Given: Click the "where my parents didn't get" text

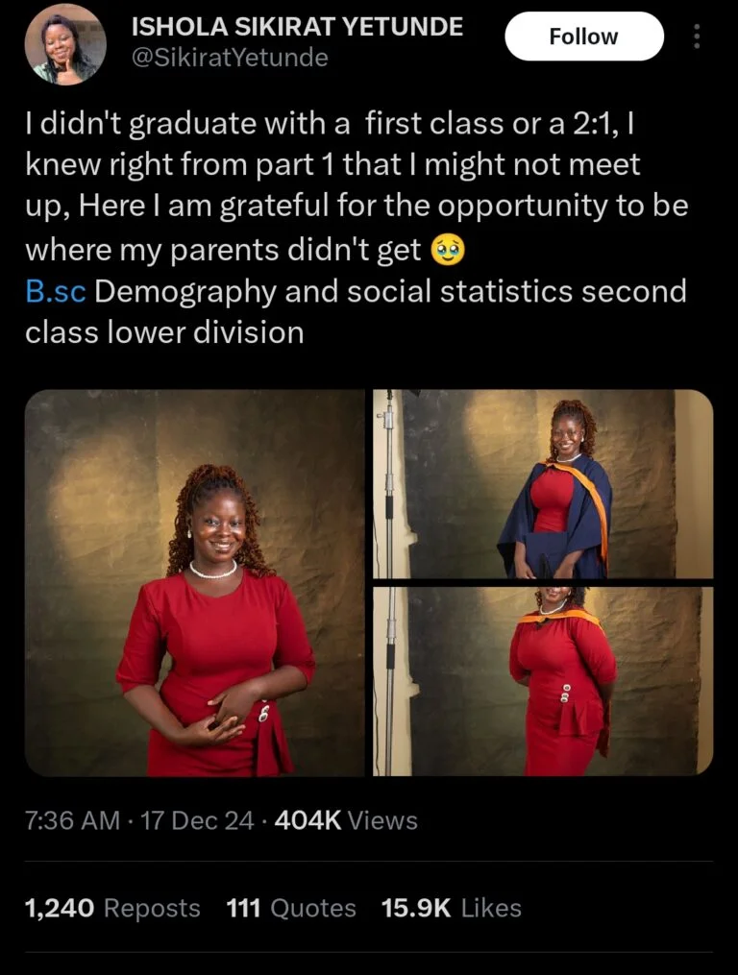Looking at the screenshot, I should point(223,250).
